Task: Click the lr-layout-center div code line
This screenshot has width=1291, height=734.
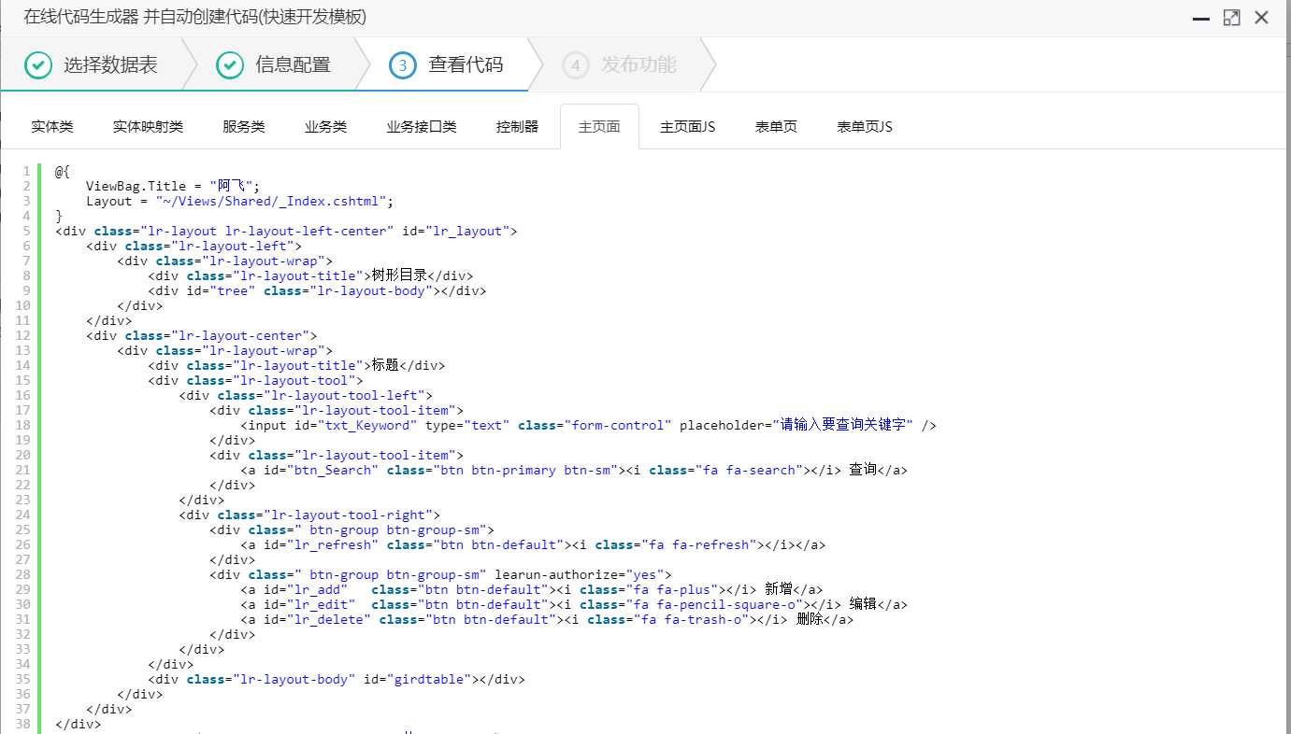Action: [x=202, y=335]
